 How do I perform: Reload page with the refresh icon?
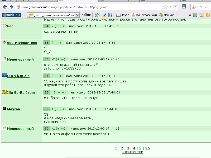175,7
